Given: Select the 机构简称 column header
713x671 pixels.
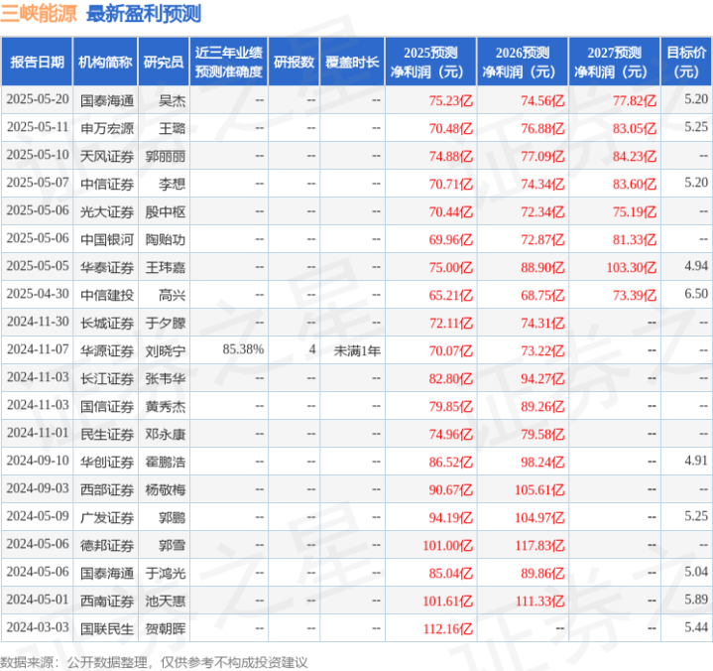Looking at the screenshot, I should (x=105, y=62).
